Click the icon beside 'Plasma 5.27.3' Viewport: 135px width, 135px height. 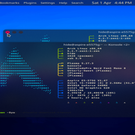[x=62, y=63]
